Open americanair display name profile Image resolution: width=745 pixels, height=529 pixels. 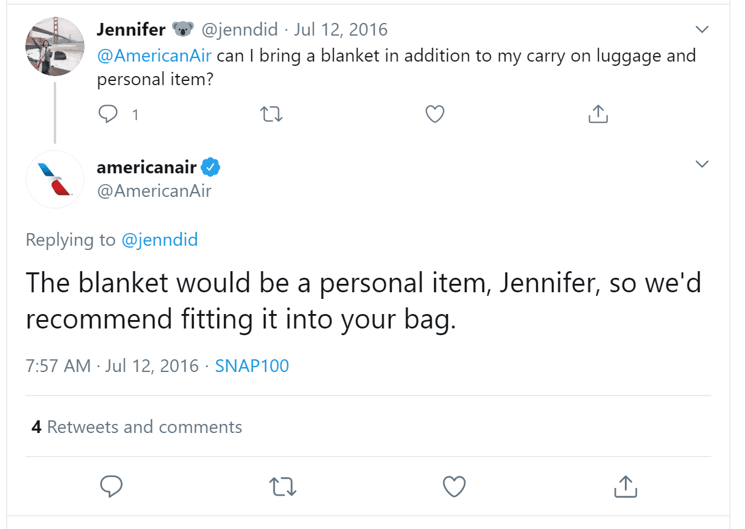tap(147, 167)
